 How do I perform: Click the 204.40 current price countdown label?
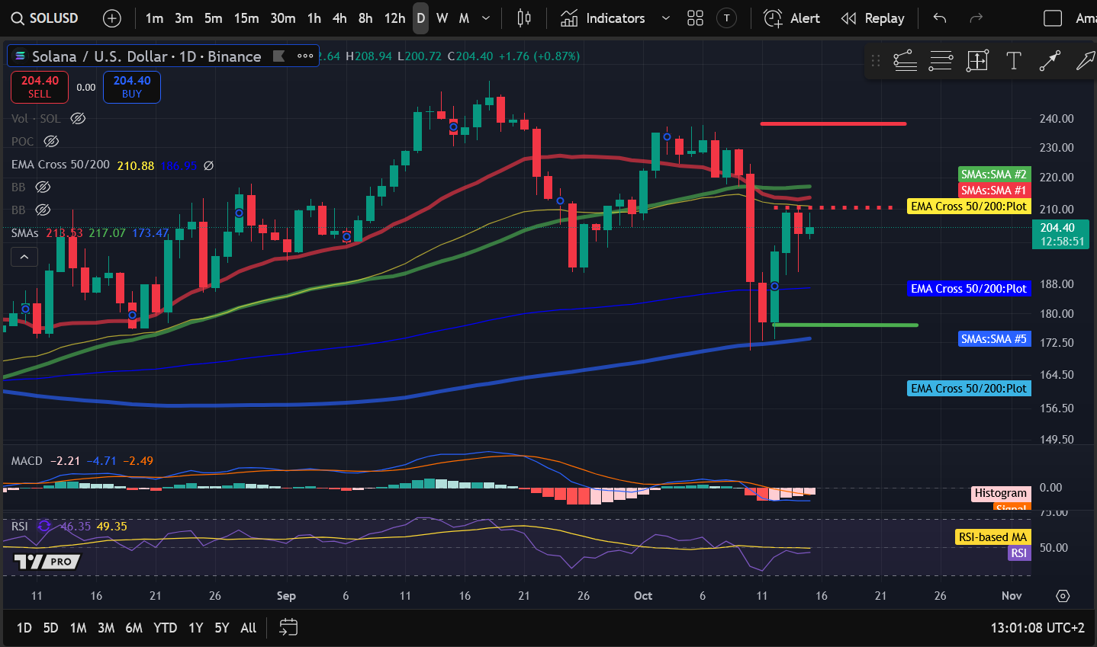pos(1060,234)
